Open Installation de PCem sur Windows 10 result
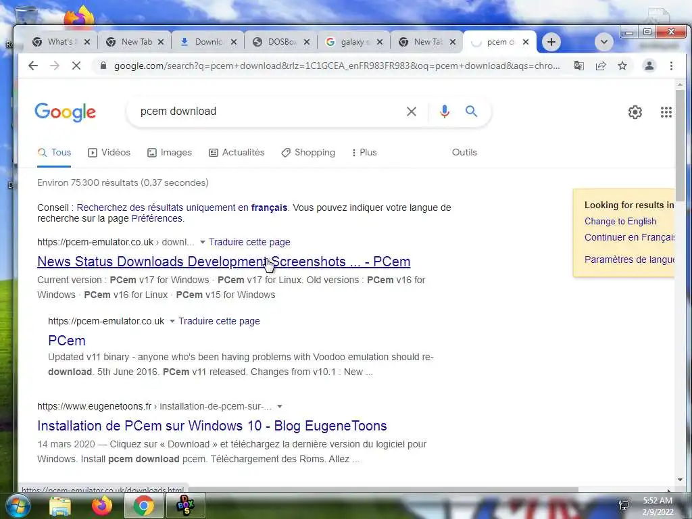Image resolution: width=692 pixels, height=519 pixels. click(212, 426)
